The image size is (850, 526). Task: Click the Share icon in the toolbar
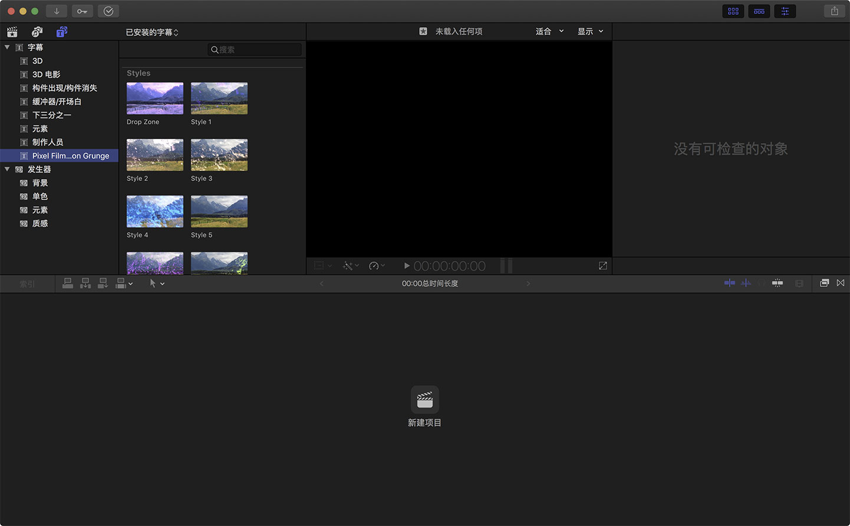(834, 11)
